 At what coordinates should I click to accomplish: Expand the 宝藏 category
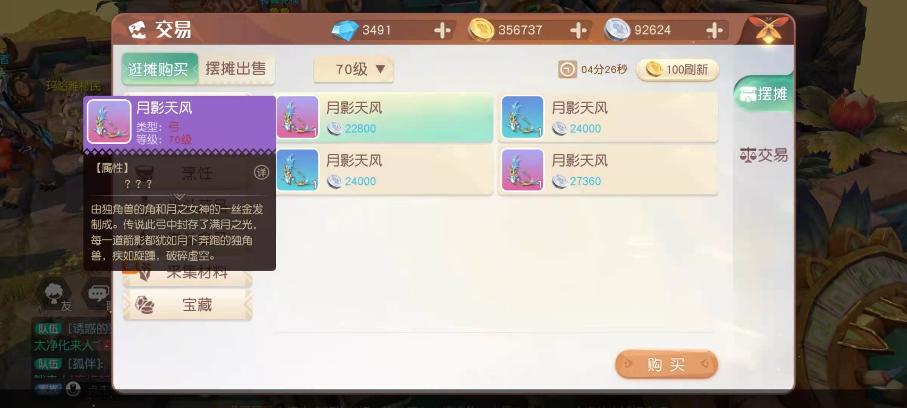pyautogui.click(x=188, y=305)
